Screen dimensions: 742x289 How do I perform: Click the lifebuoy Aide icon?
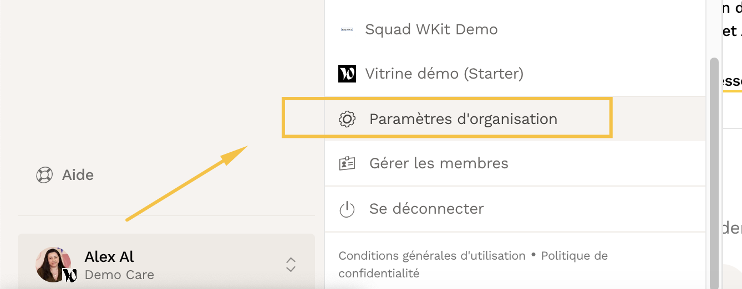click(x=44, y=176)
